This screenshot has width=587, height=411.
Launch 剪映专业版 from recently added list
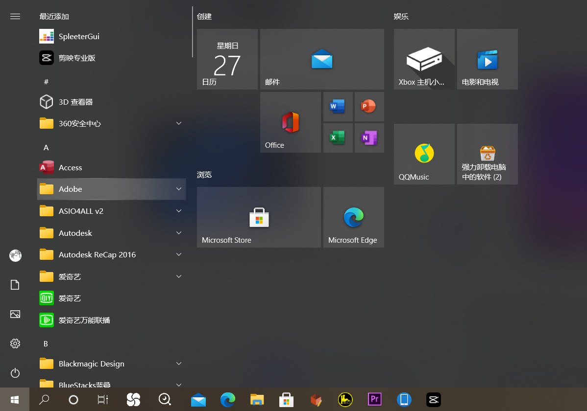tap(112, 58)
